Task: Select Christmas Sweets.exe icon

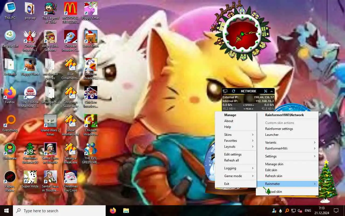Action: point(71,97)
